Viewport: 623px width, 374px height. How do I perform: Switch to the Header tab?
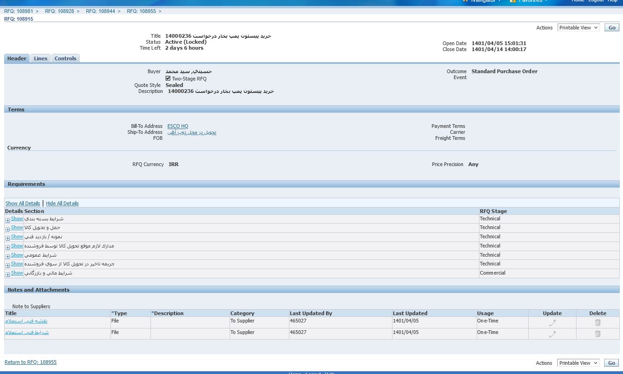pyautogui.click(x=17, y=58)
